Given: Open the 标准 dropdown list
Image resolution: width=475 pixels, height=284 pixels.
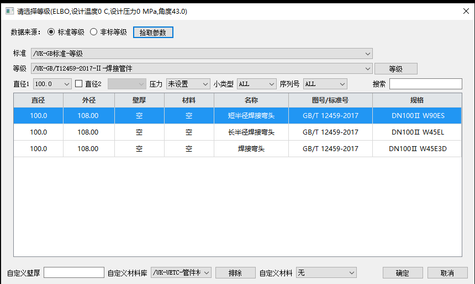Looking at the screenshot, I should pyautogui.click(x=202, y=53).
